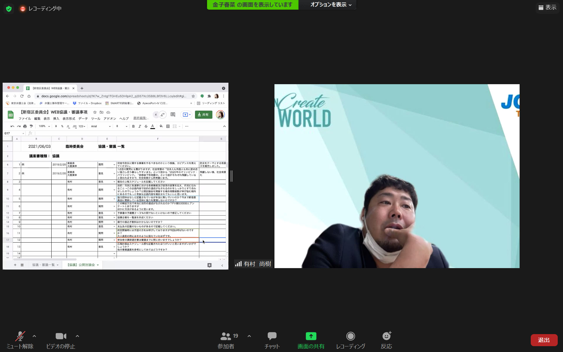The image size is (563, 352).
Task: Click the signal strength bars icon
Action: [238, 264]
